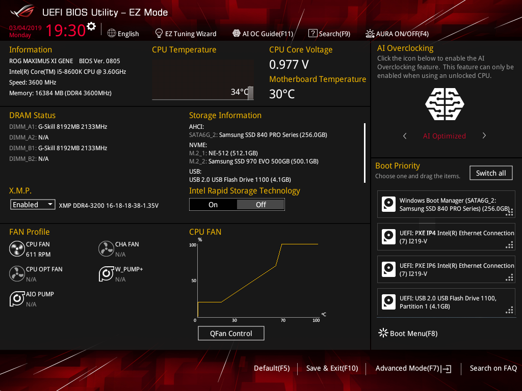Click the QFan Control button
Image resolution: width=522 pixels, height=391 pixels.
pyautogui.click(x=231, y=333)
